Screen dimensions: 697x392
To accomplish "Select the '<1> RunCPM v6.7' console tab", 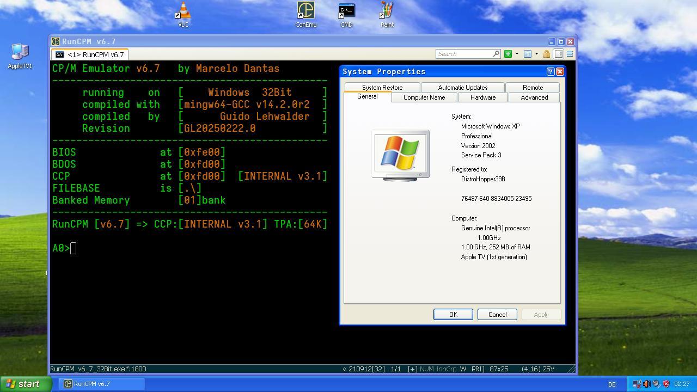I will [90, 54].
